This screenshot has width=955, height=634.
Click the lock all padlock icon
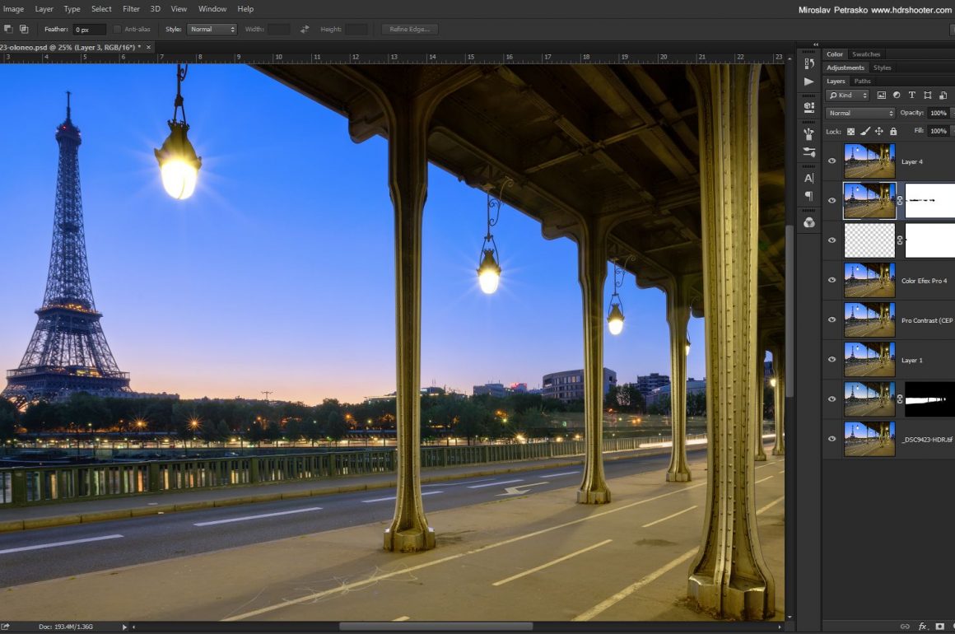tap(893, 131)
